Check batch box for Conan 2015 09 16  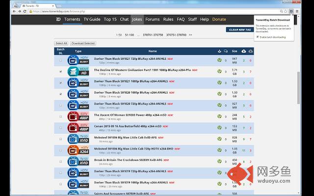coord(61,127)
